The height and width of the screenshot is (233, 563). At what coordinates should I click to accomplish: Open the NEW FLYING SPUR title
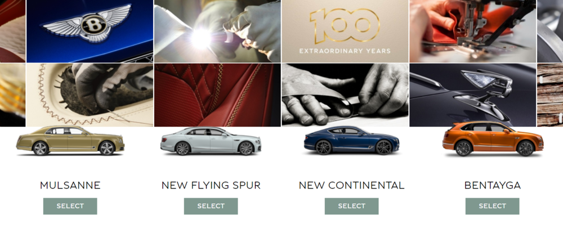(x=211, y=185)
